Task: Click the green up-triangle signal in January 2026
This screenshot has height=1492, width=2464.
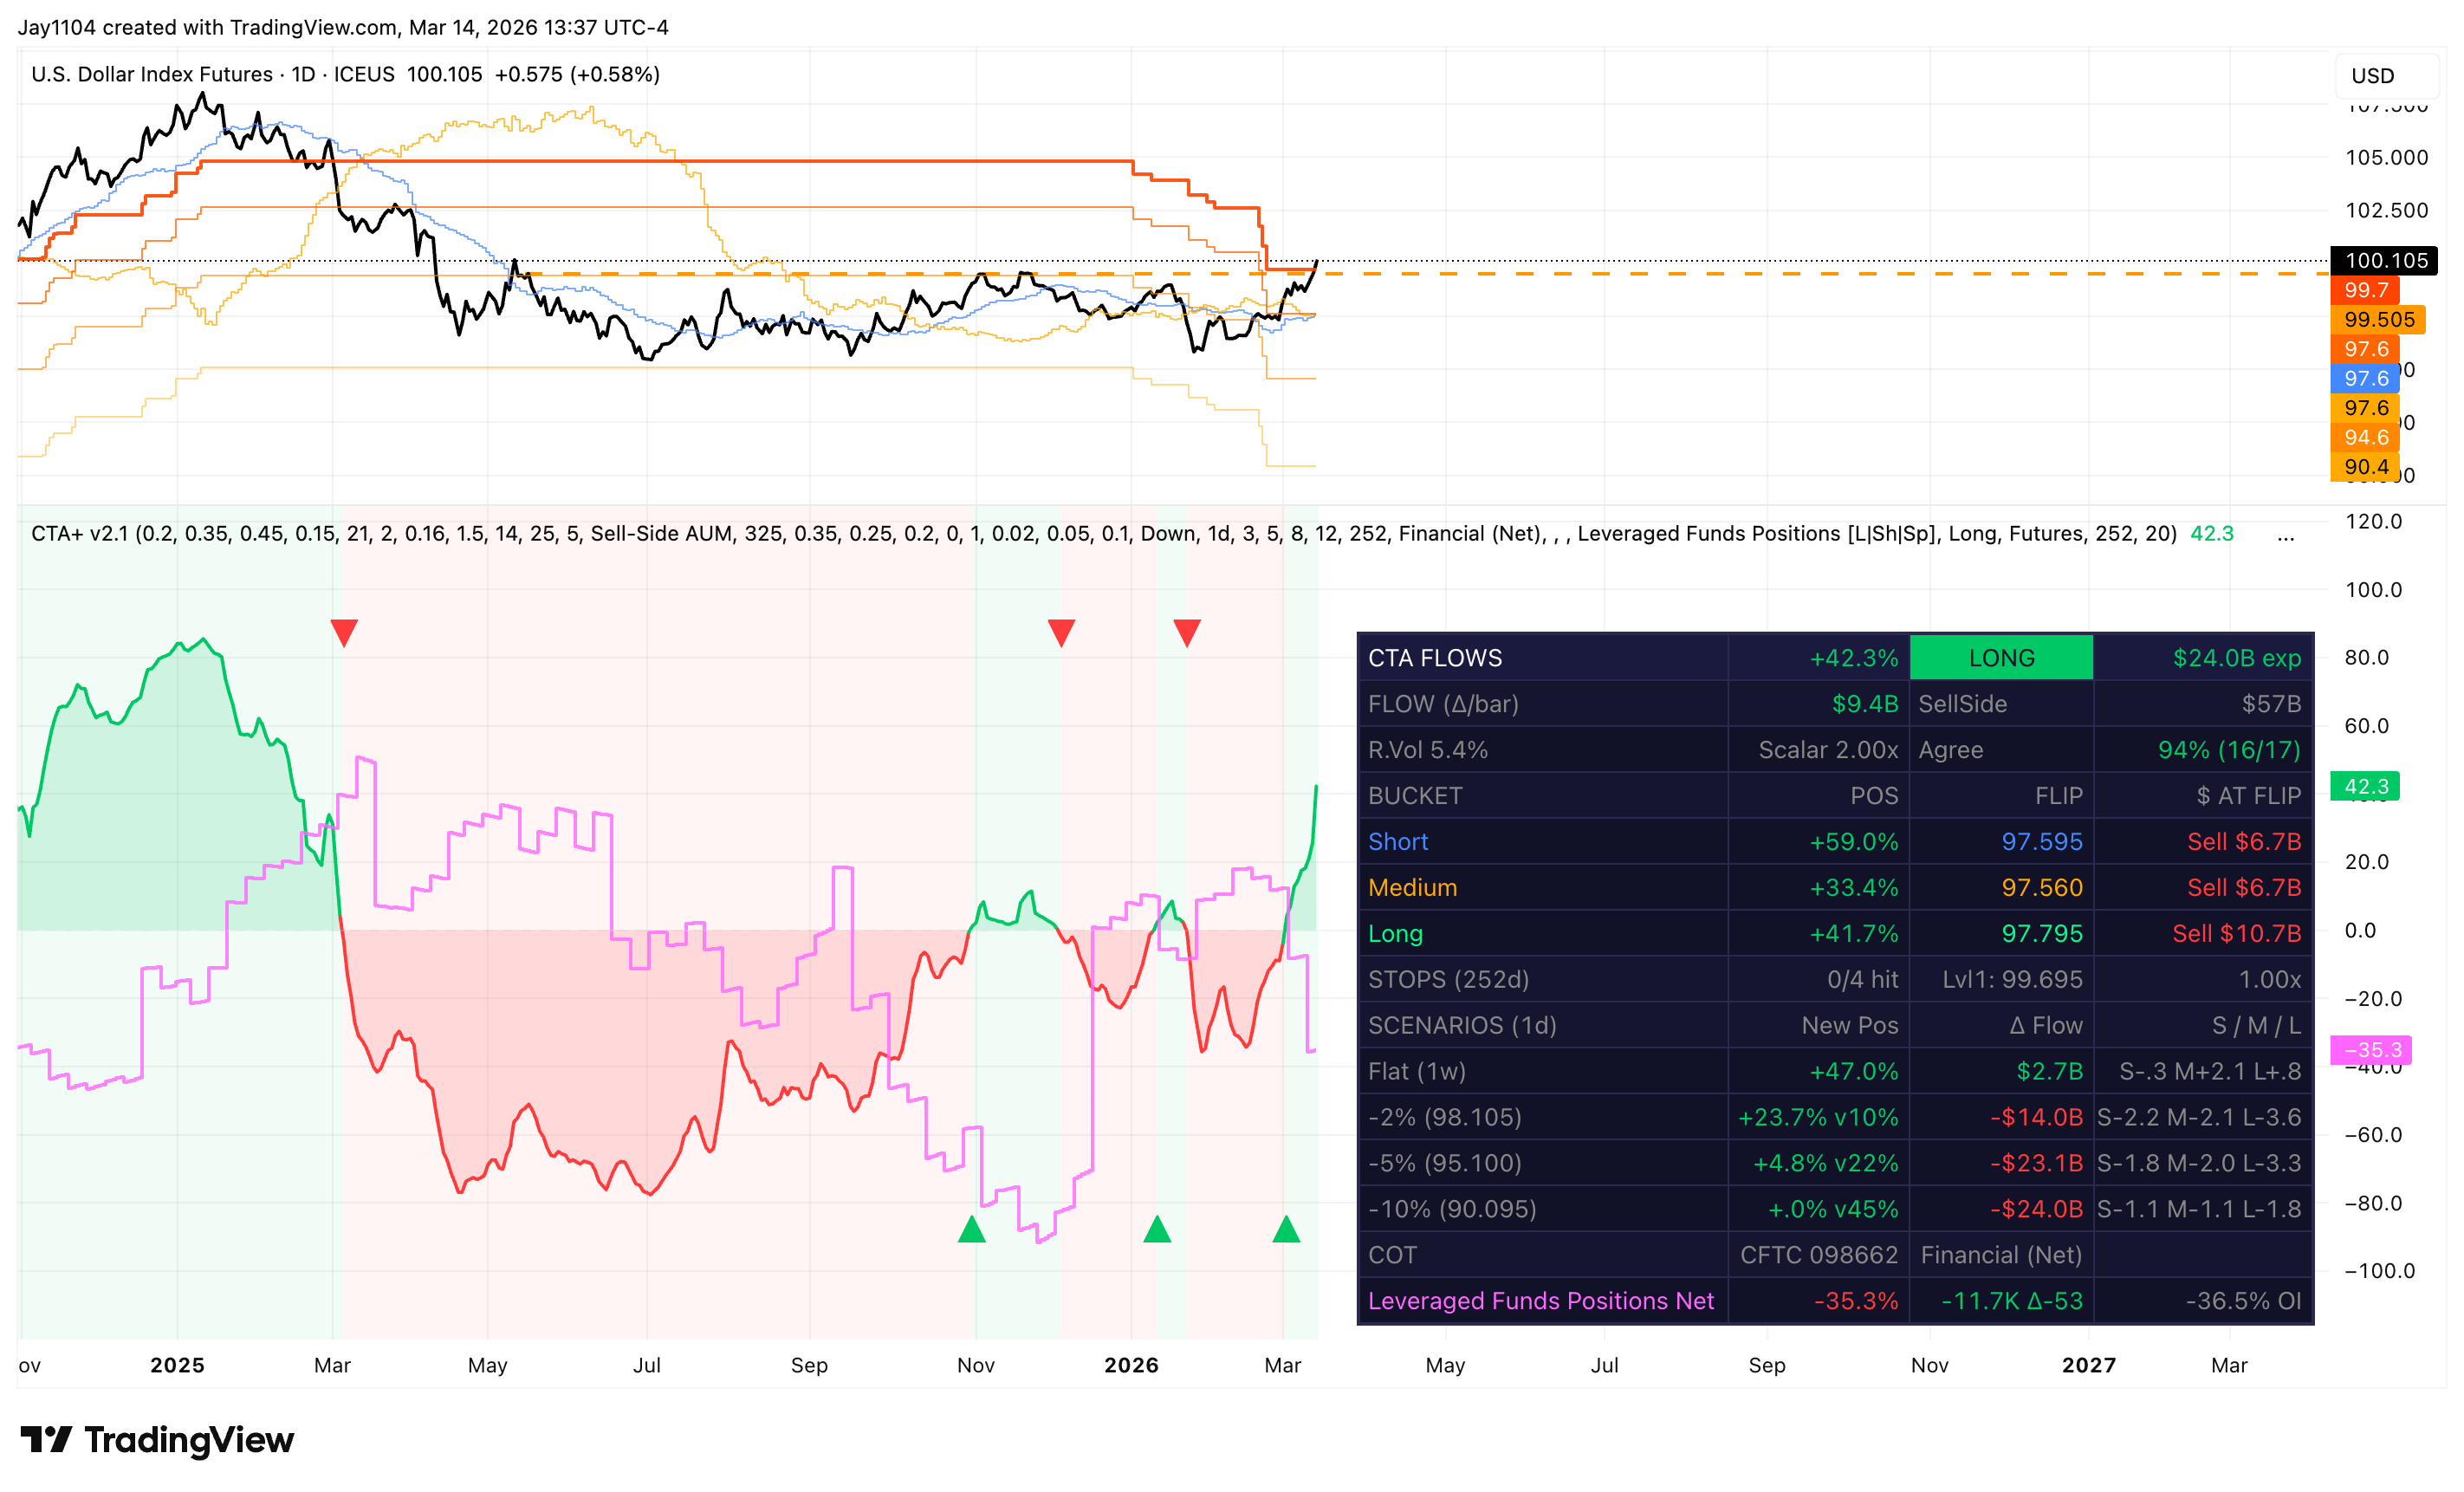Action: (x=1157, y=1230)
